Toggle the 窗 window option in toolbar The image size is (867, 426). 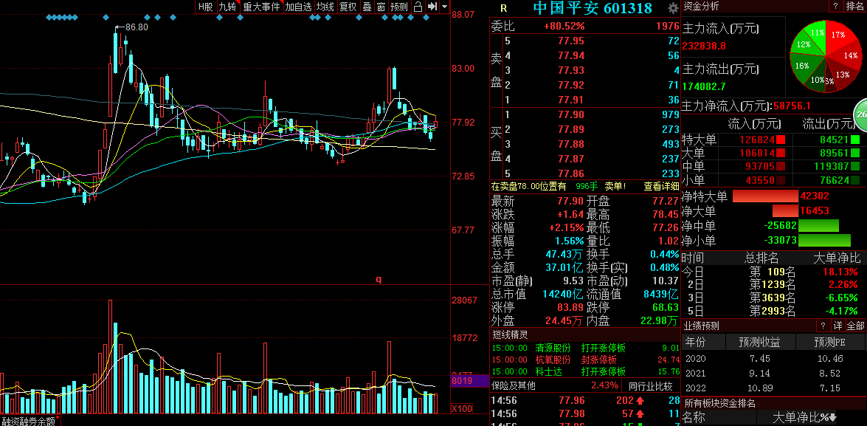(x=381, y=7)
